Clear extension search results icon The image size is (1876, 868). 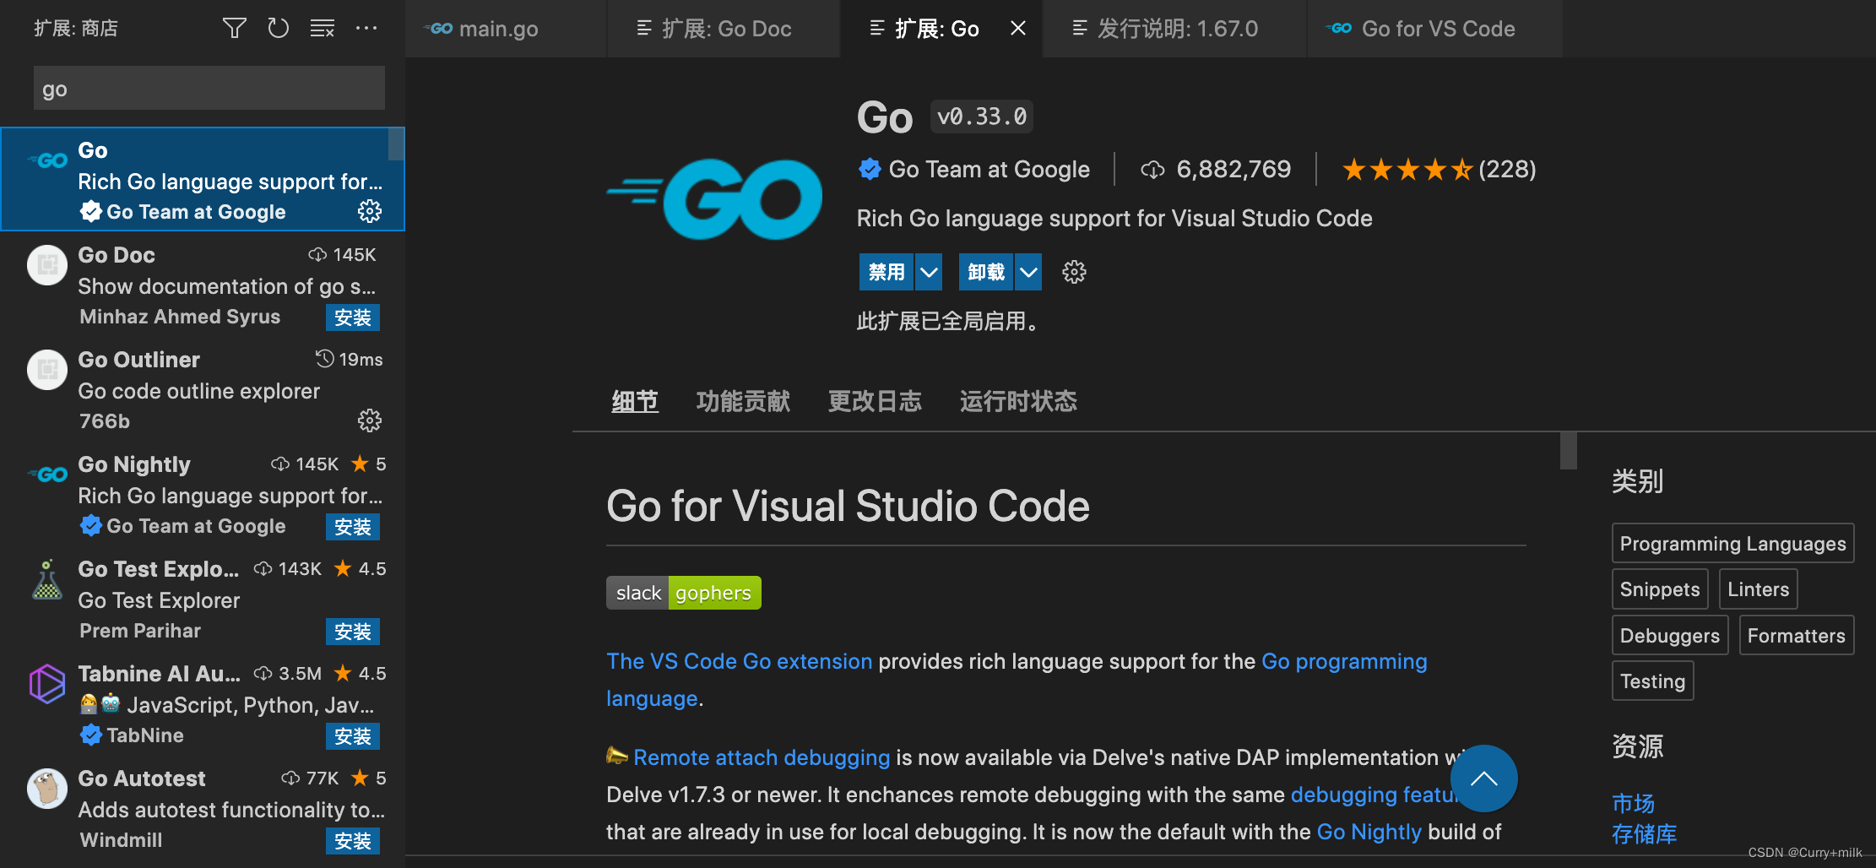pos(323,29)
